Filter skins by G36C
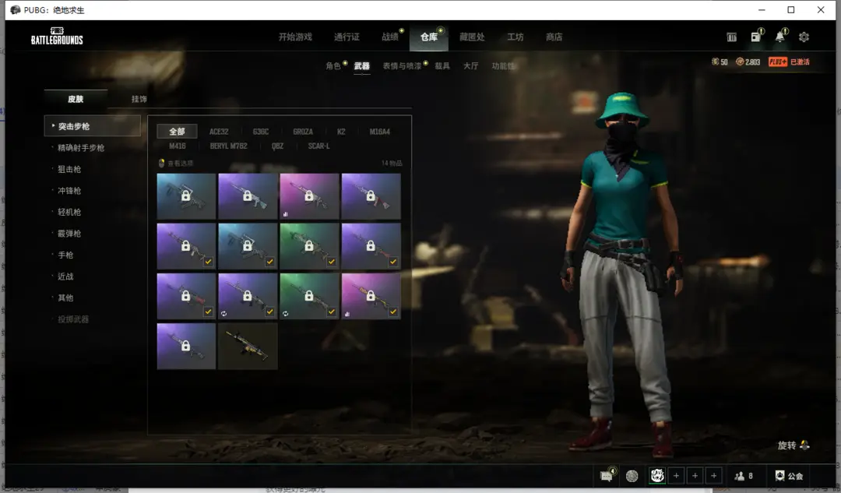This screenshot has height=493, width=841. pos(261,132)
